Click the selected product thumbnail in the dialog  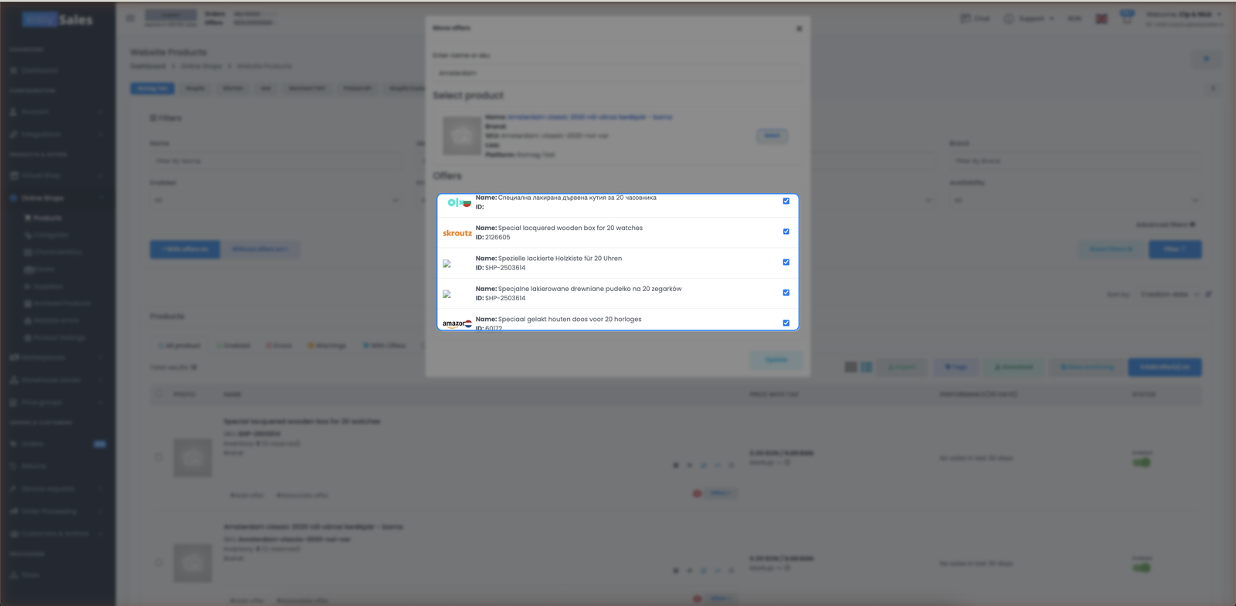click(x=462, y=136)
